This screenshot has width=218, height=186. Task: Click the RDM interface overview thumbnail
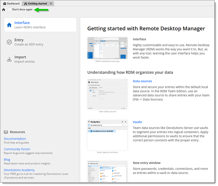[107, 48]
